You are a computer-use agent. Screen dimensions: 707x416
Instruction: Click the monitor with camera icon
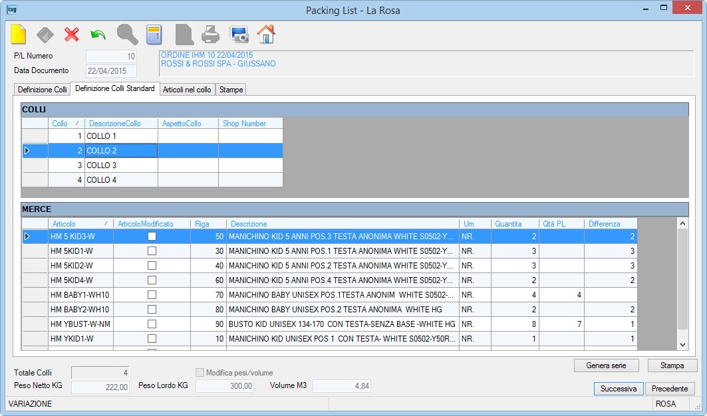pyautogui.click(x=239, y=35)
